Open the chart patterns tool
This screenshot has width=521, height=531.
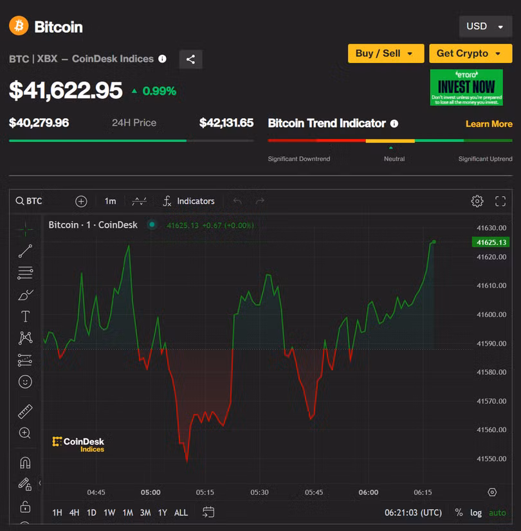pyautogui.click(x=25, y=338)
